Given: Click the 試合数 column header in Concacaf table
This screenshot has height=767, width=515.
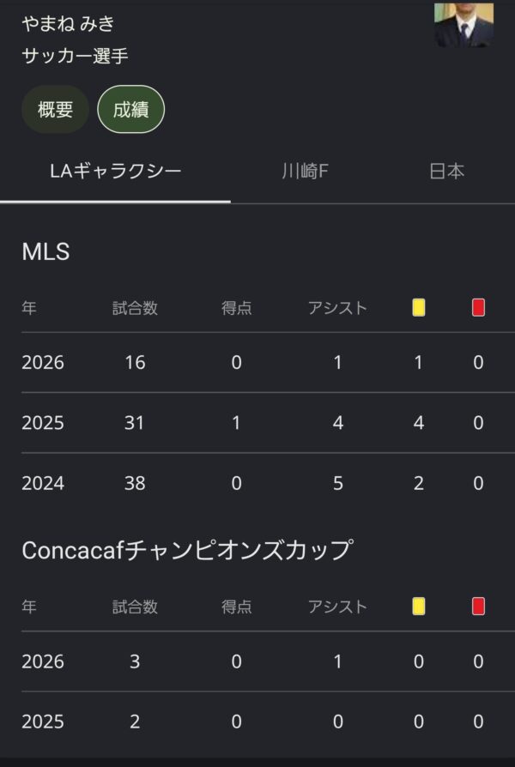Looking at the screenshot, I should [x=135, y=607].
